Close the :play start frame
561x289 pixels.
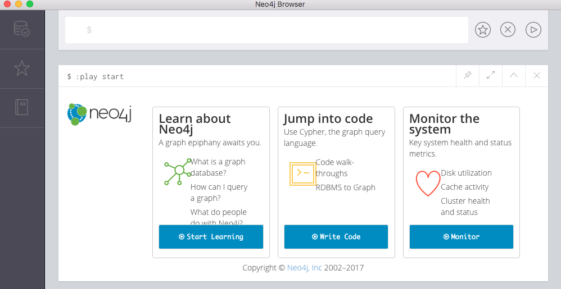coord(537,76)
